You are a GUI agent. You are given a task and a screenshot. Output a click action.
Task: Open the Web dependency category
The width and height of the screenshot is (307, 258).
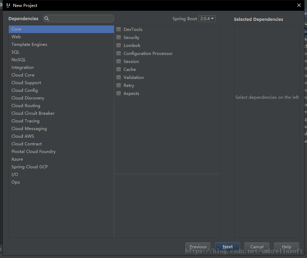tap(61, 37)
